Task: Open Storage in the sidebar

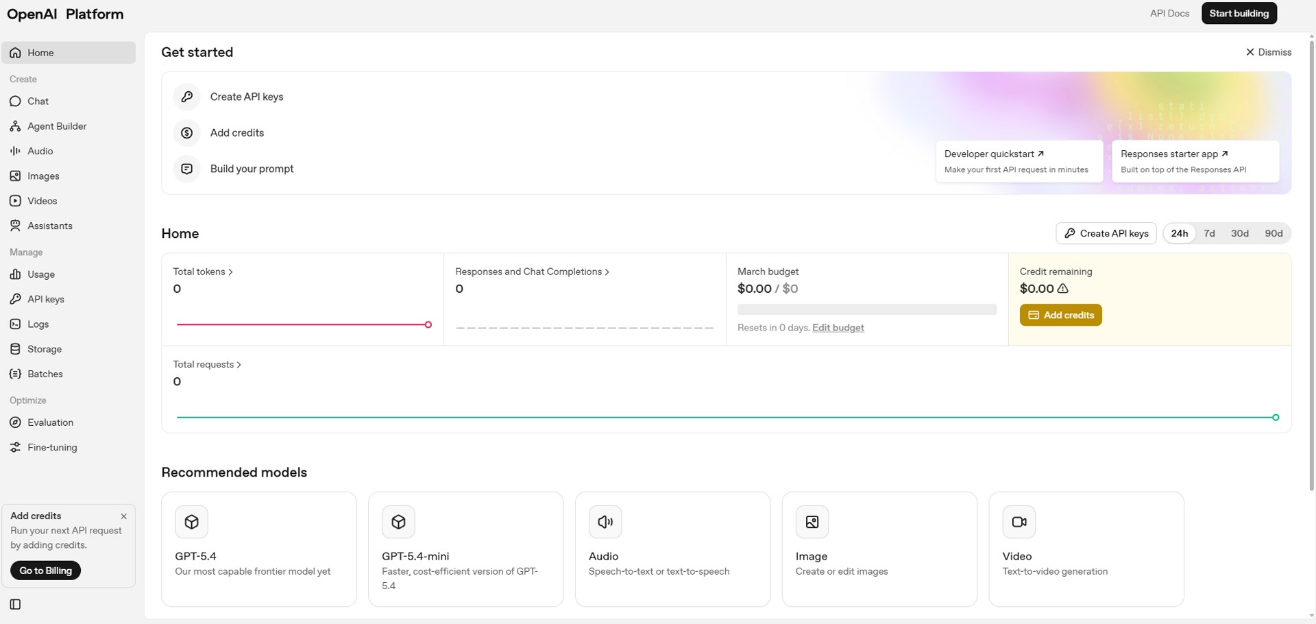Action: [69, 349]
